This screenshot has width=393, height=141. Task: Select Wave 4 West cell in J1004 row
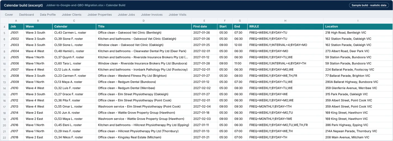coord(38,51)
